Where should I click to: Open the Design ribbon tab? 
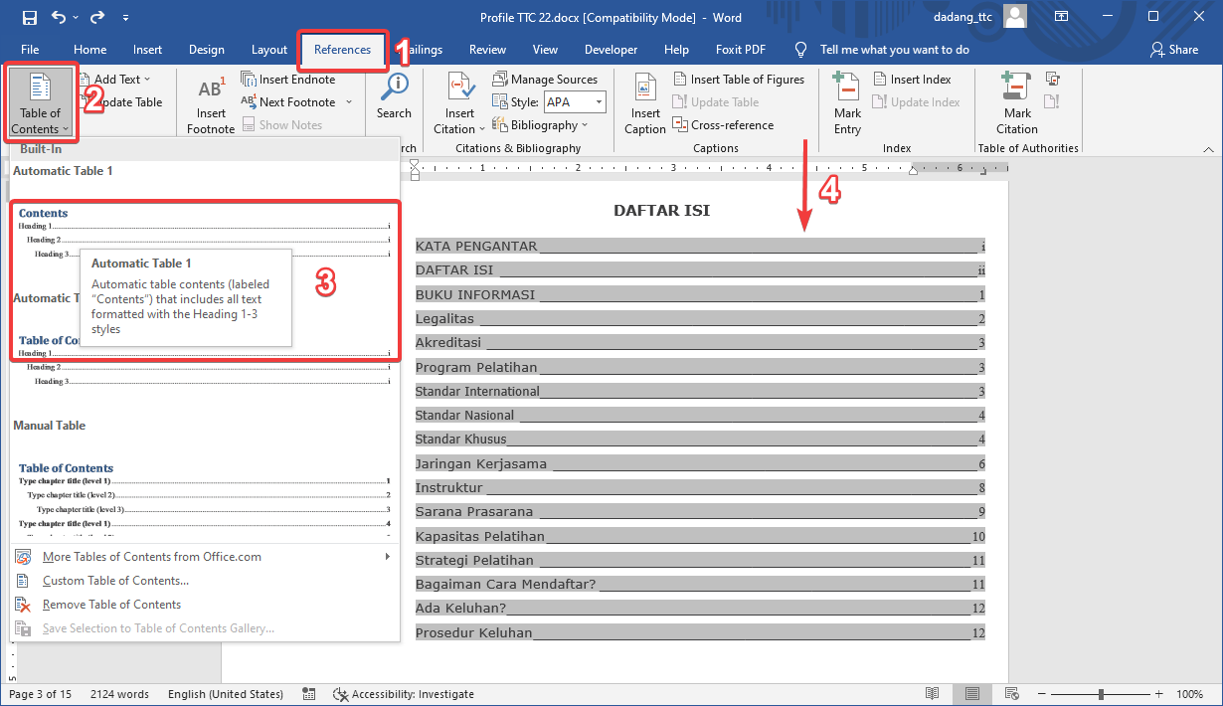click(x=206, y=50)
